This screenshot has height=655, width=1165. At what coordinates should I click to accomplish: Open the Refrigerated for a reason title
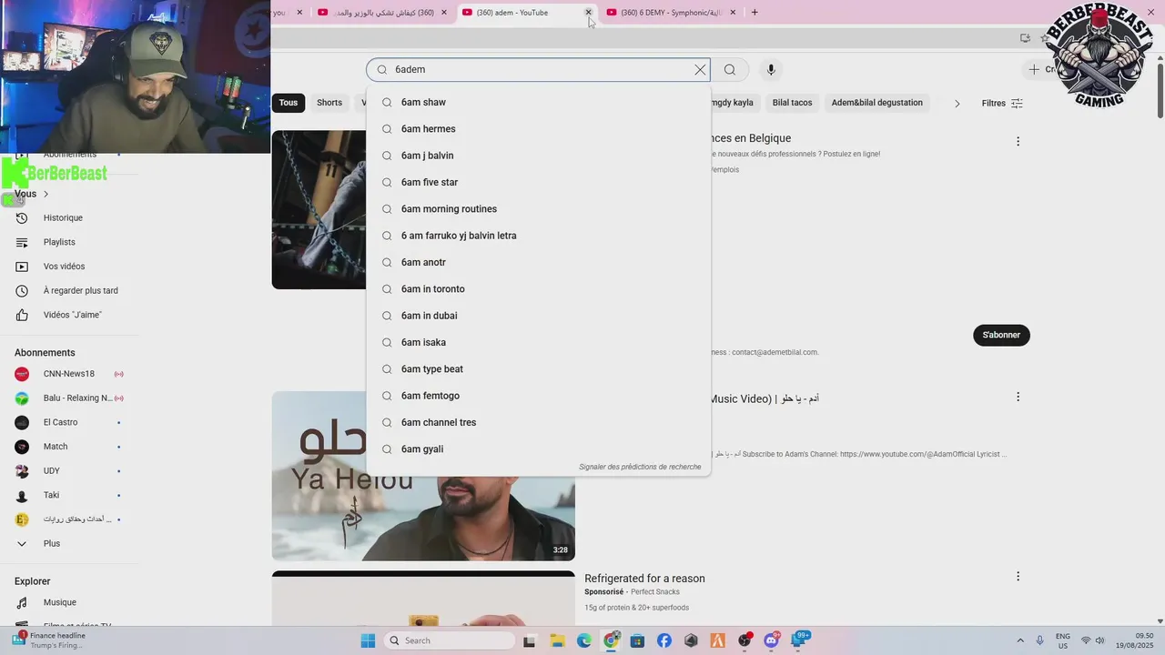(644, 579)
